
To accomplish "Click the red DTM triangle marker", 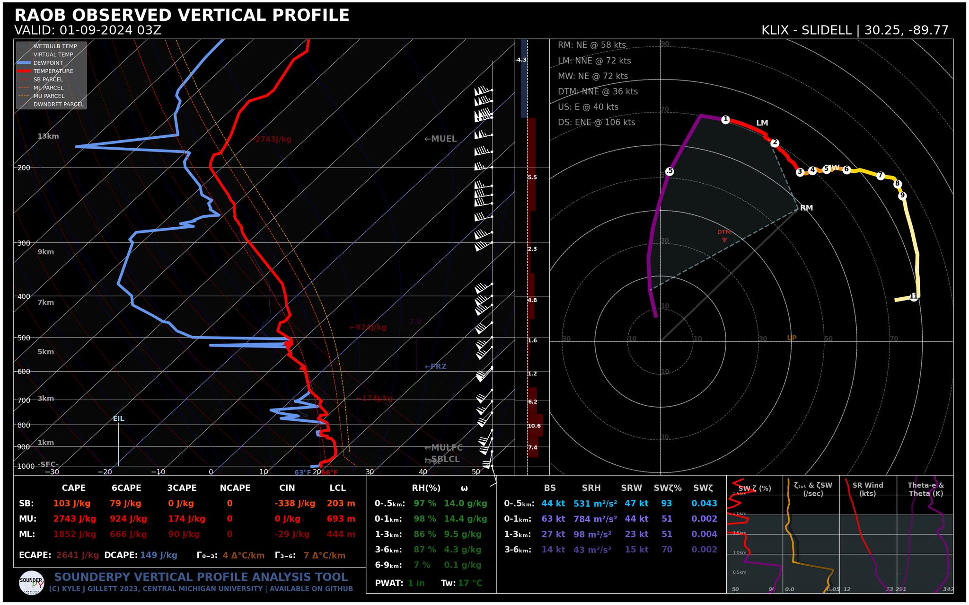I will pos(724,240).
